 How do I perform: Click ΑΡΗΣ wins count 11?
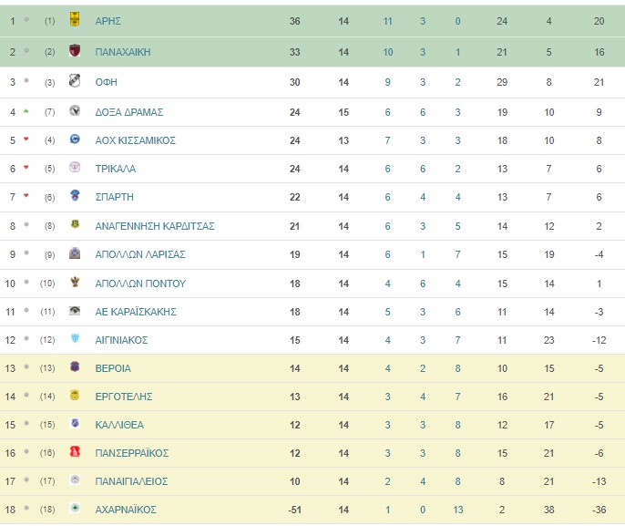[x=388, y=21]
